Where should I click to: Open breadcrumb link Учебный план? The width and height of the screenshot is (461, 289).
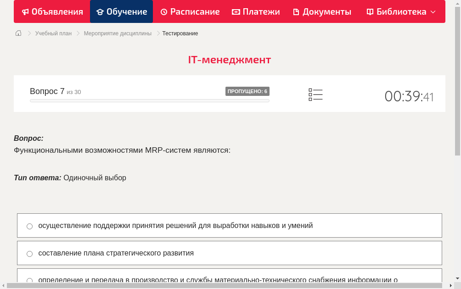54,33
